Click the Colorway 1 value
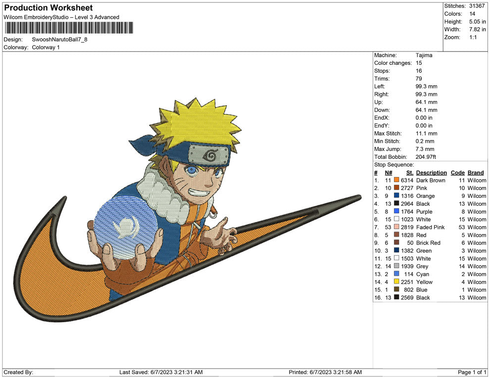Viewport: 490px width, 377px height. 46,47
